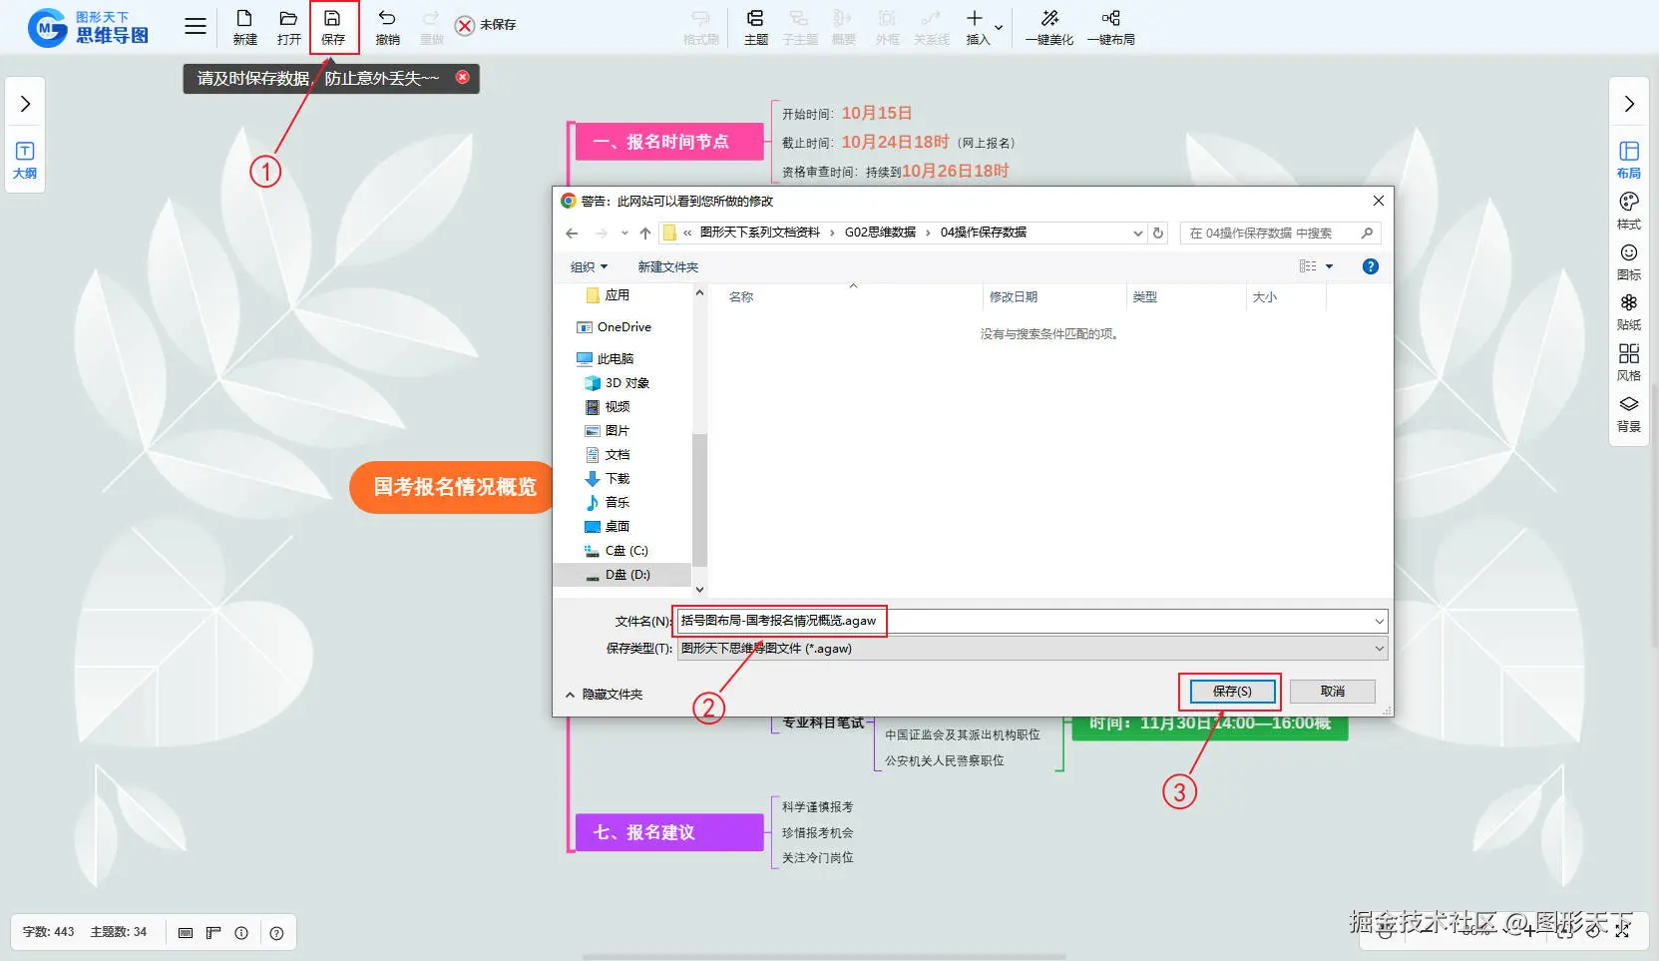Select the G02思维数据 breadcrumb folder
Viewport: 1659px width, 961px height.
tap(880, 233)
